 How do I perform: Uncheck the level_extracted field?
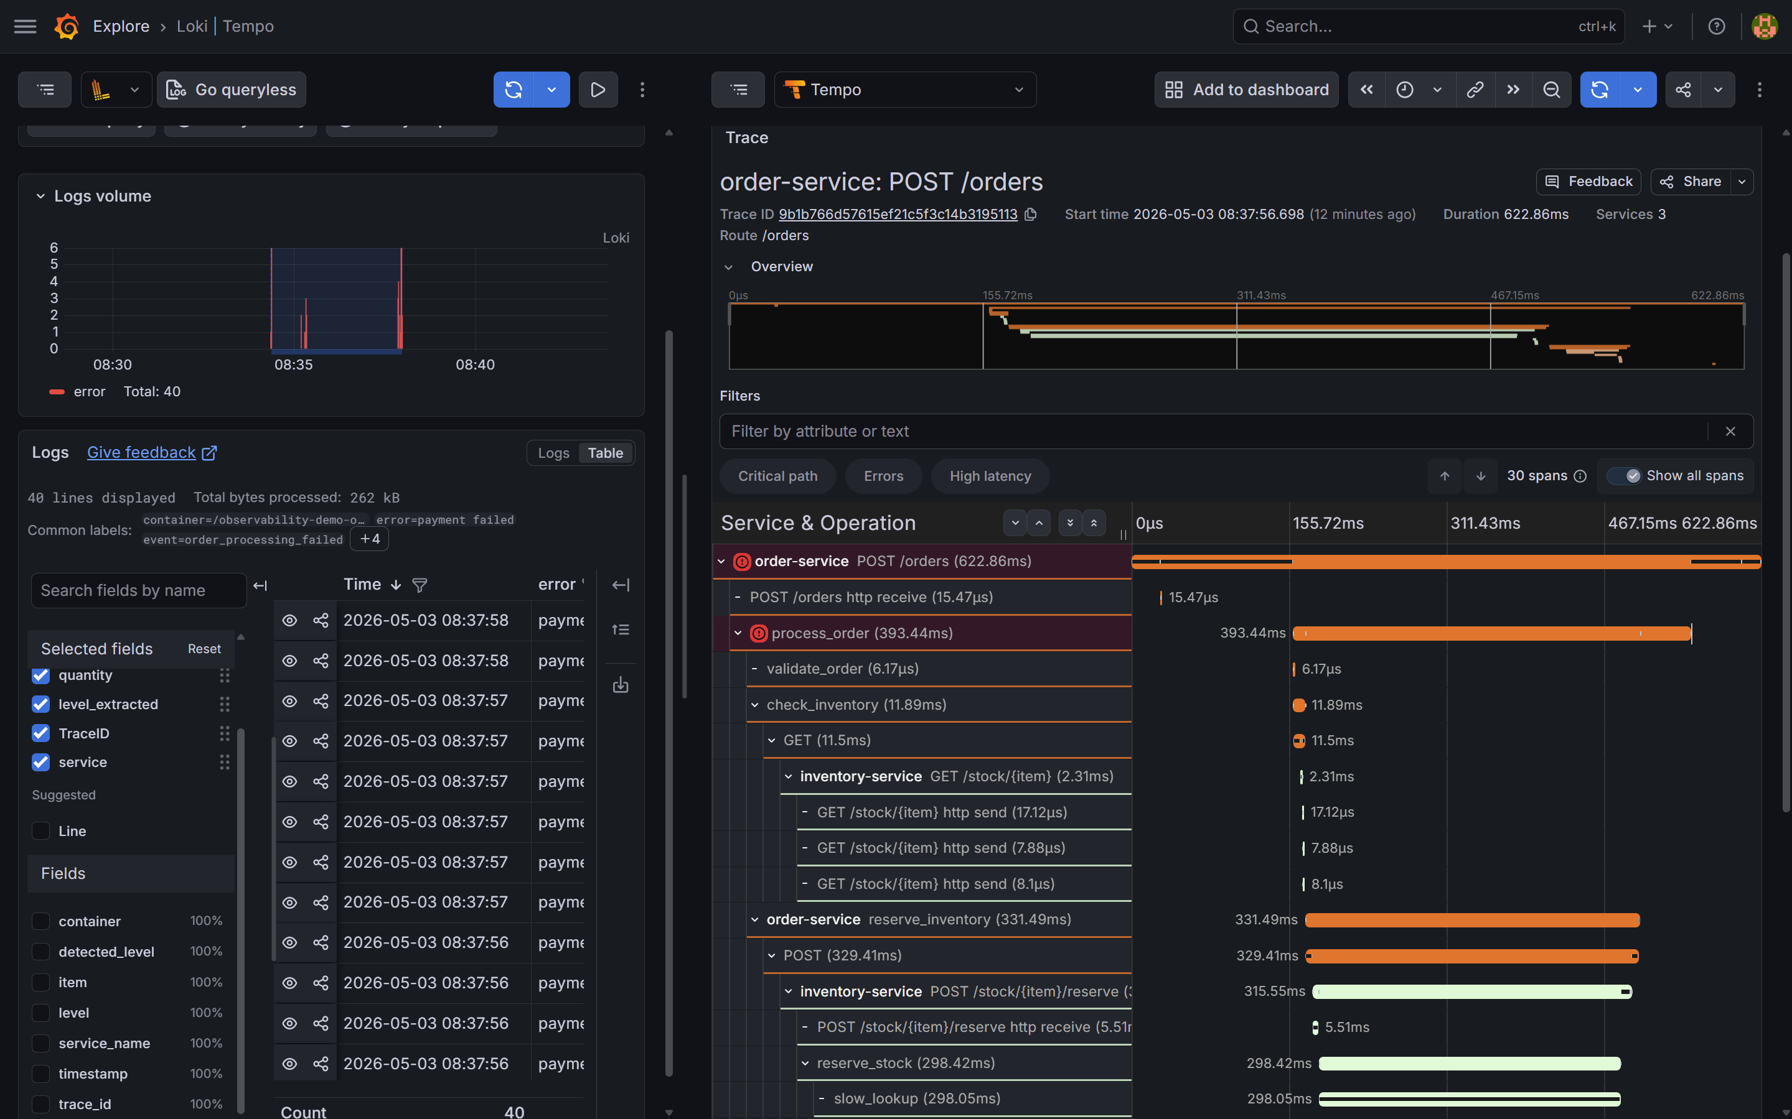tap(40, 705)
